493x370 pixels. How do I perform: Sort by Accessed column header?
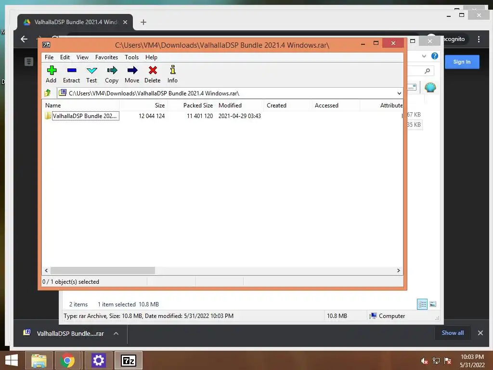(x=336, y=106)
